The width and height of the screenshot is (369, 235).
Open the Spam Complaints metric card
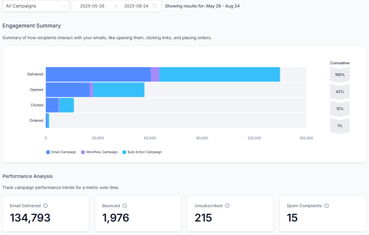[x=323, y=213]
